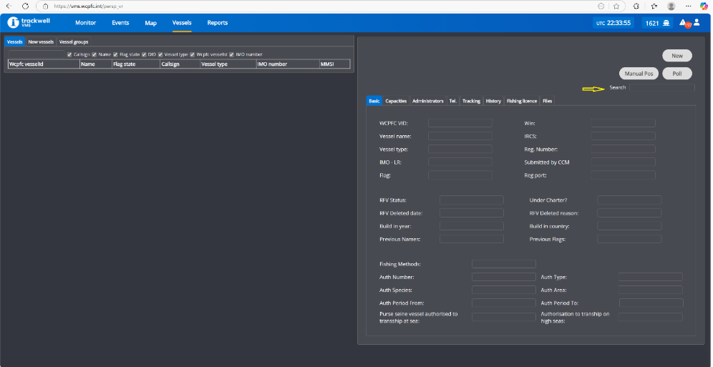Click the Search field in details panel

point(662,88)
